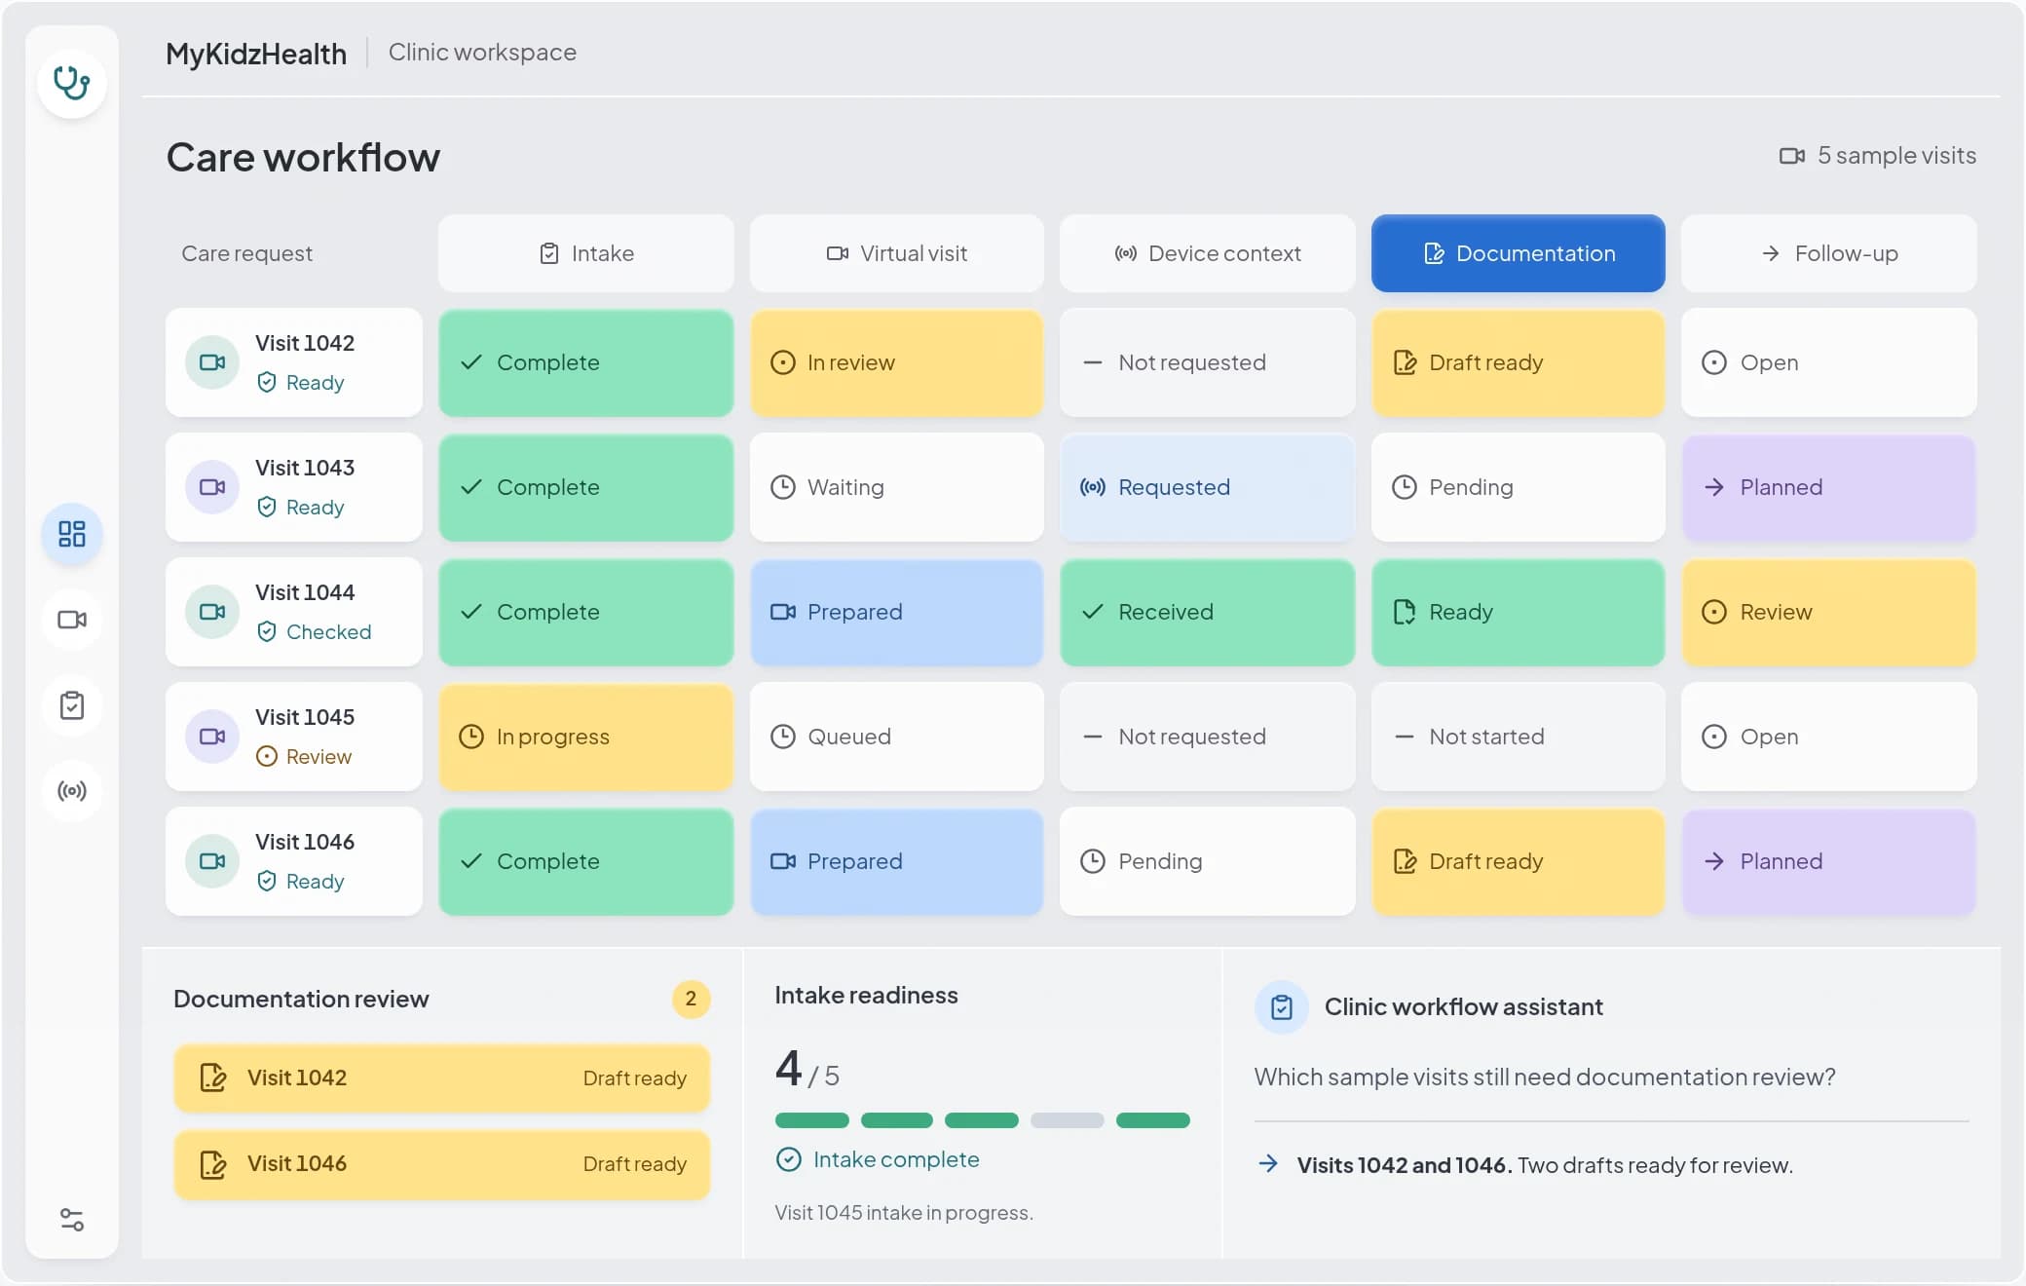Click the document icon in Visit 1046 review row
The width and height of the screenshot is (2026, 1286).
[x=213, y=1163]
